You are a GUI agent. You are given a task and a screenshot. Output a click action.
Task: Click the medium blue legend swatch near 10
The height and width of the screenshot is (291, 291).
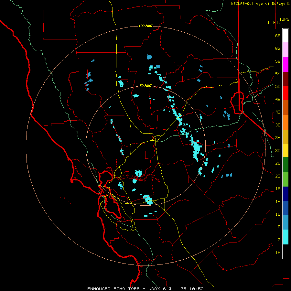tap(286, 208)
